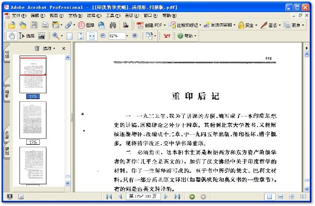Activate the 选择 select tool

pyautogui.click(x=27, y=36)
